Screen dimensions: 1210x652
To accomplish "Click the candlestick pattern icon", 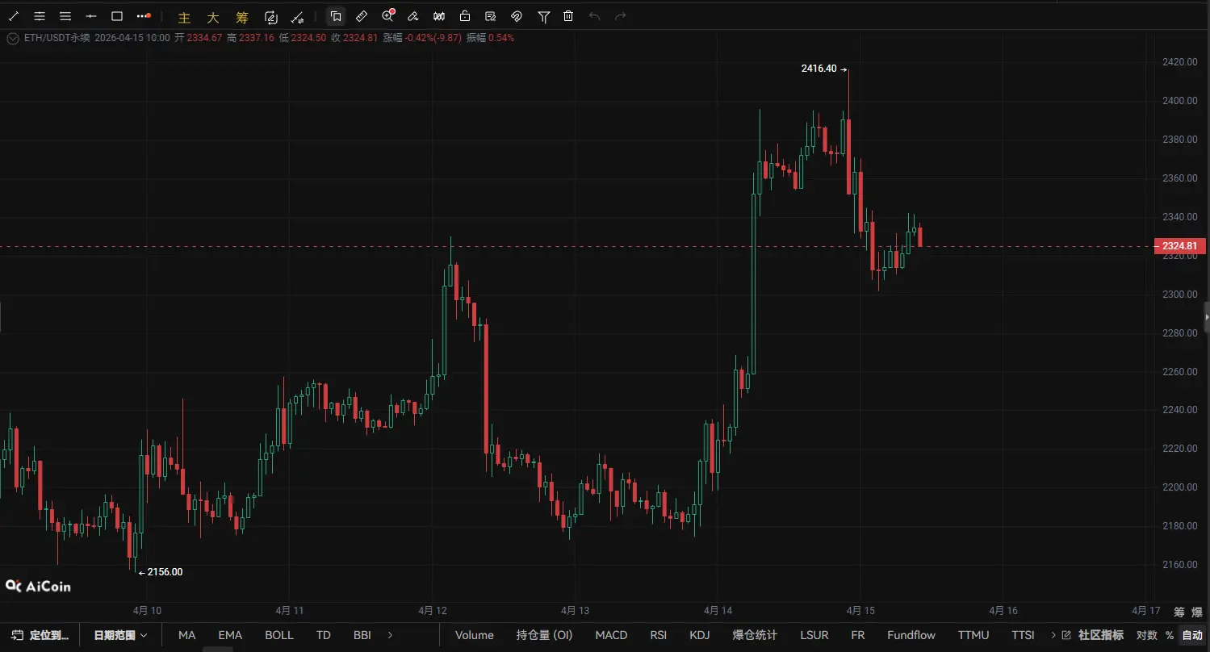I will pos(439,16).
